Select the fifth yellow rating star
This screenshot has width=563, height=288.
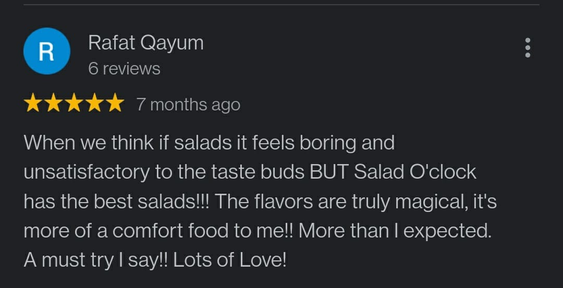tap(115, 103)
